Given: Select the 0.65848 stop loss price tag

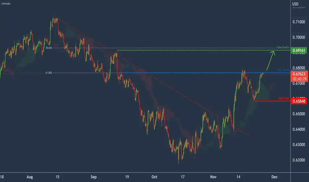Looking at the screenshot, I should point(299,101).
